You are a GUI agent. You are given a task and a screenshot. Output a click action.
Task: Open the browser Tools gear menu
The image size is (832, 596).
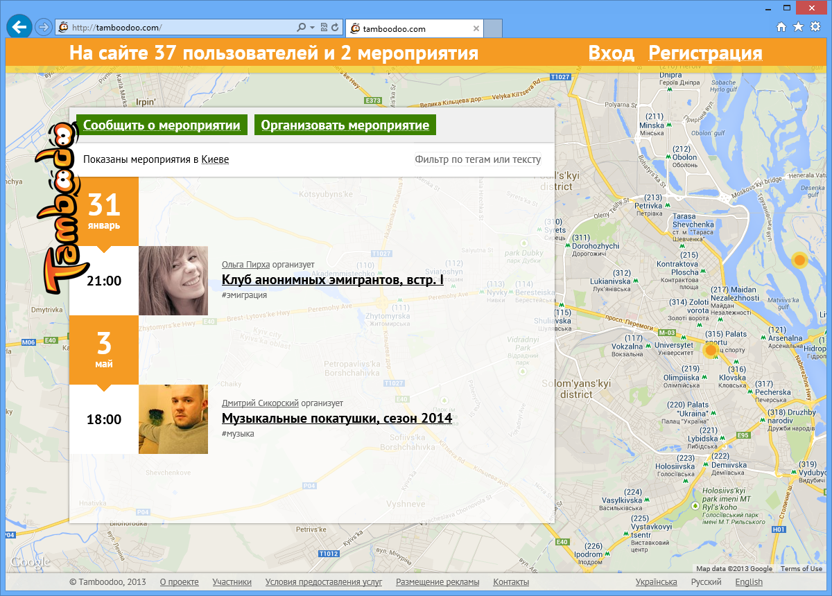click(x=815, y=27)
